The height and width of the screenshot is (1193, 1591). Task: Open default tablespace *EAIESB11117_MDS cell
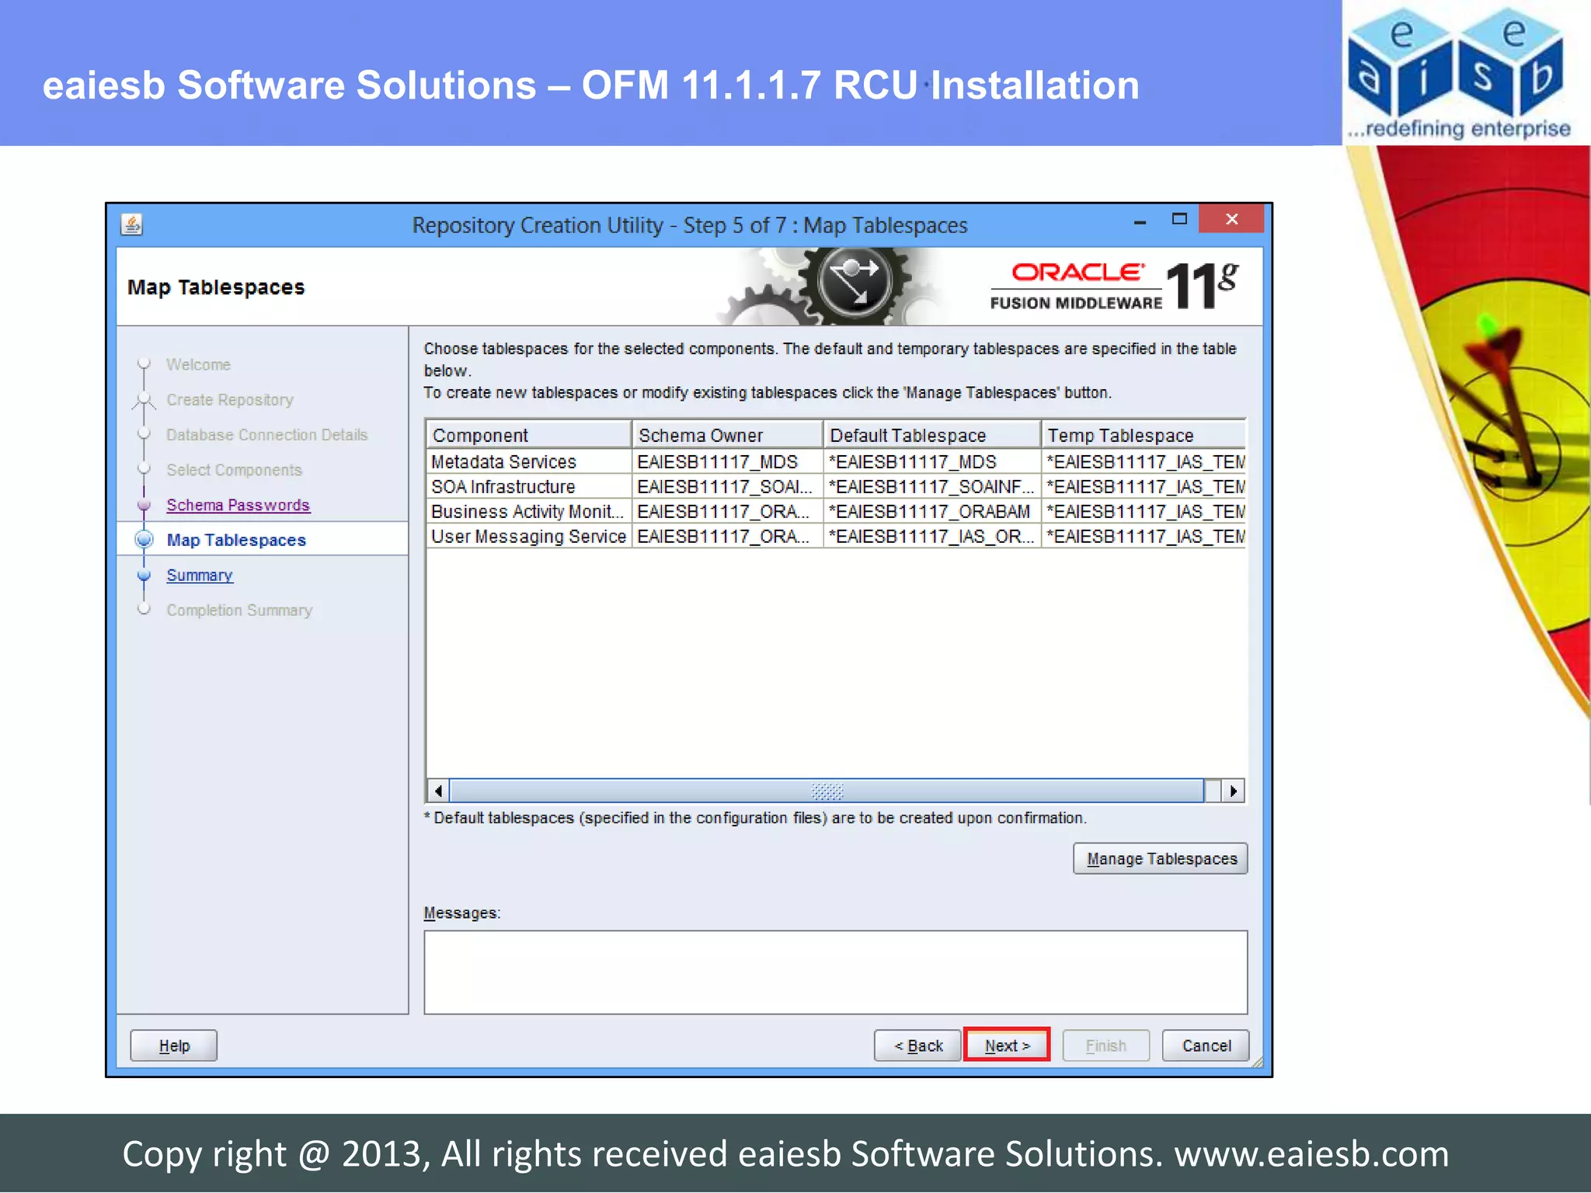(x=932, y=462)
